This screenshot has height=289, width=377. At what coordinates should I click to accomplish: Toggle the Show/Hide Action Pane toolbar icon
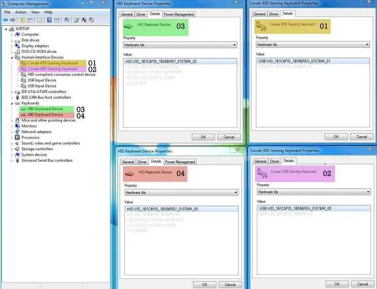pos(57,20)
